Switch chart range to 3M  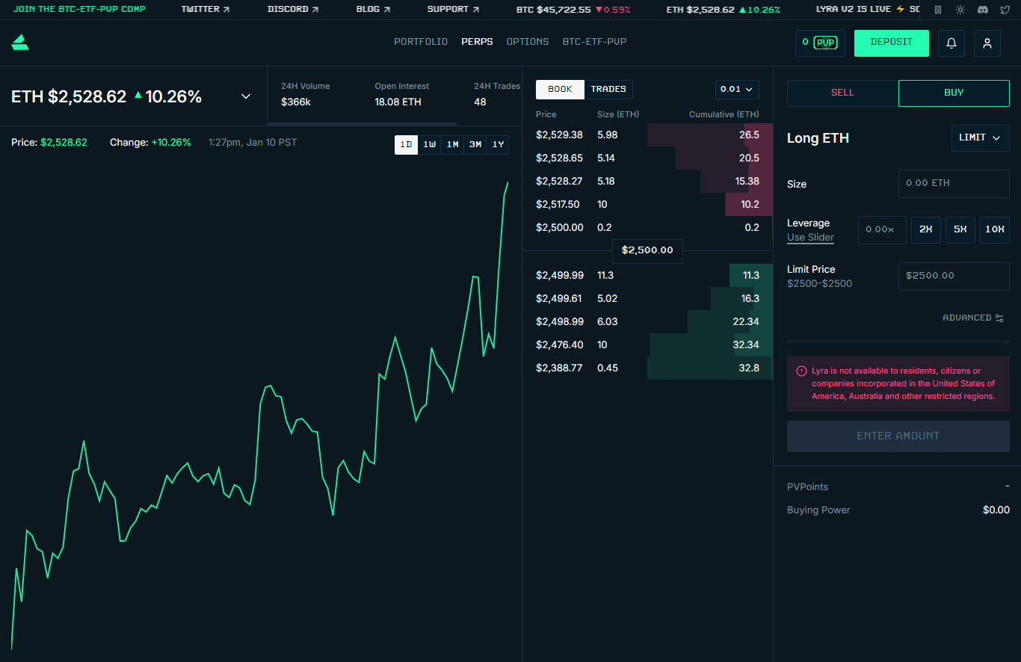[x=475, y=145]
